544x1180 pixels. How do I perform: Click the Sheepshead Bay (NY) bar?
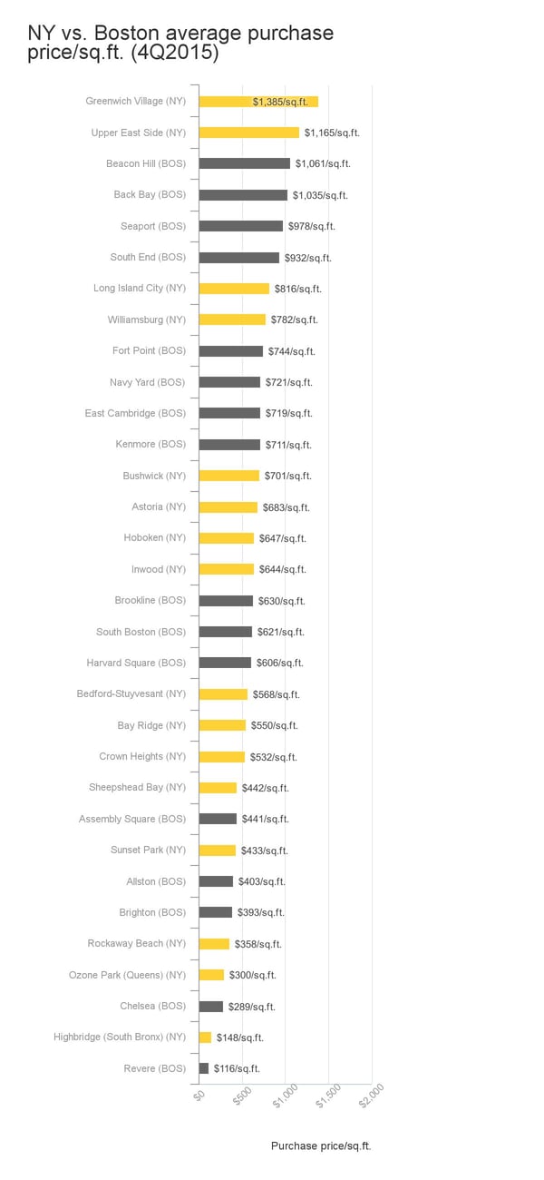click(x=218, y=788)
